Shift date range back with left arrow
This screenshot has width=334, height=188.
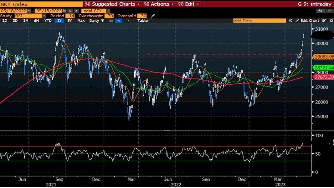pos(70,11)
